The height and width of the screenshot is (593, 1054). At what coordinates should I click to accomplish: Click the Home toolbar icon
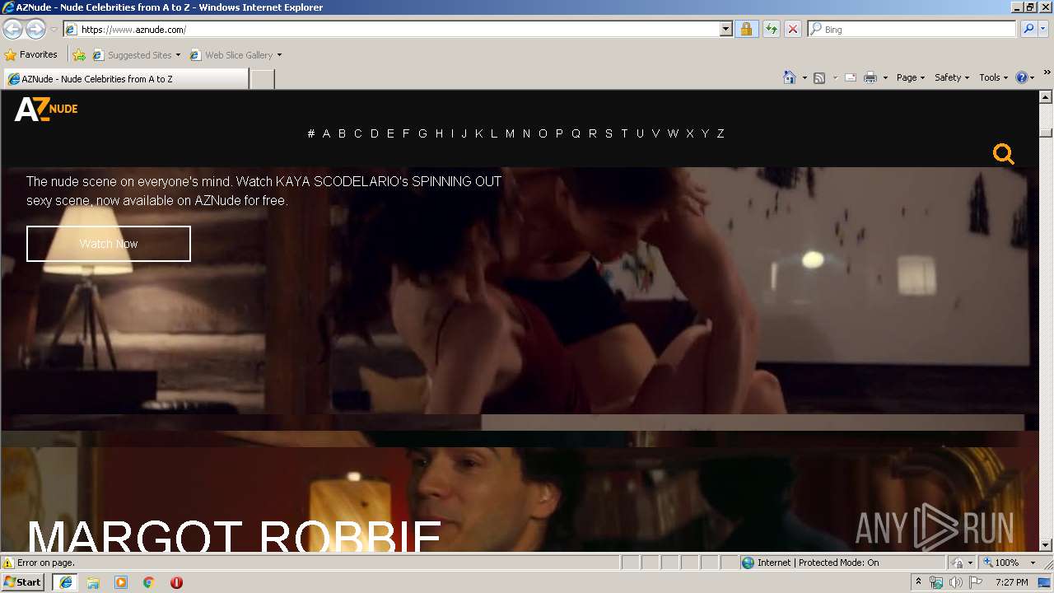click(x=790, y=77)
